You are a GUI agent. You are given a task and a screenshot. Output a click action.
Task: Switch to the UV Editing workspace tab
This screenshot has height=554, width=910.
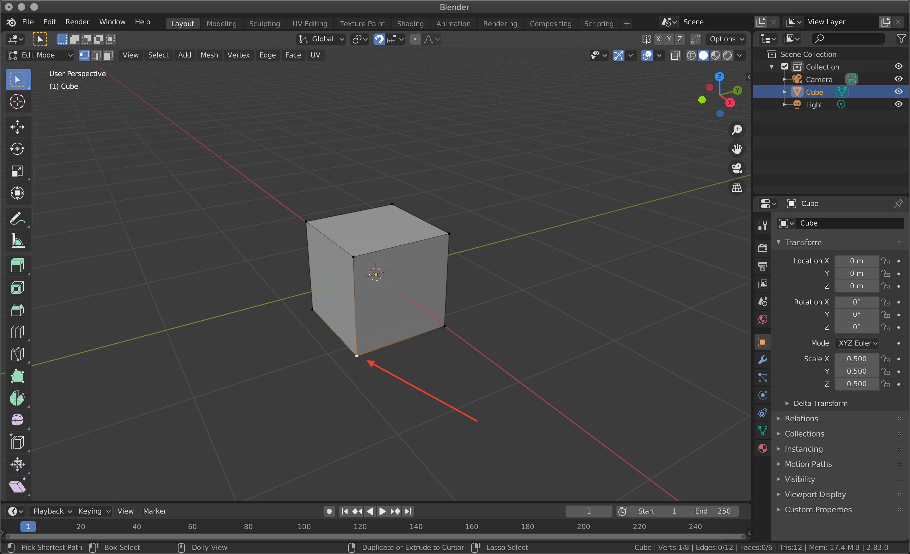pos(309,23)
